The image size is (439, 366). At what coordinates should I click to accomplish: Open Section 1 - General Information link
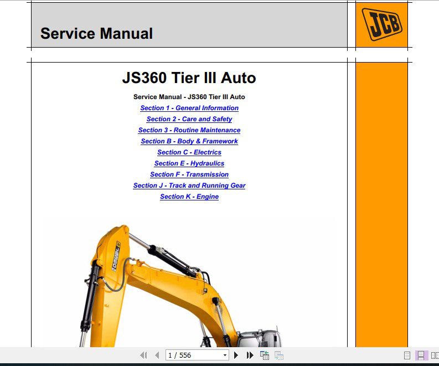(189, 108)
